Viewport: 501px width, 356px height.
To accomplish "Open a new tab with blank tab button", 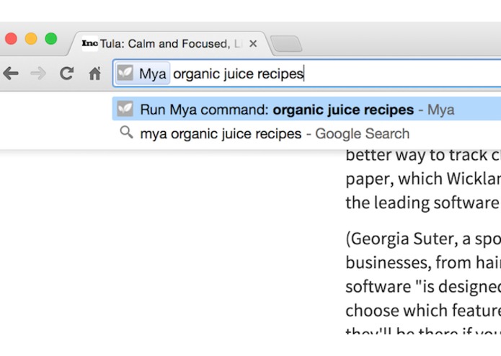I will point(286,44).
